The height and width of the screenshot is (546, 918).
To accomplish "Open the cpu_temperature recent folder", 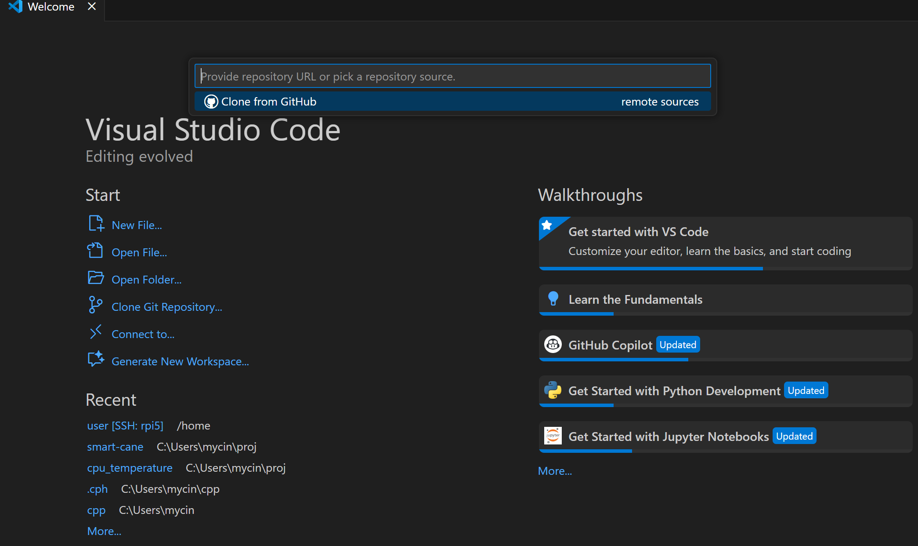I will (130, 468).
